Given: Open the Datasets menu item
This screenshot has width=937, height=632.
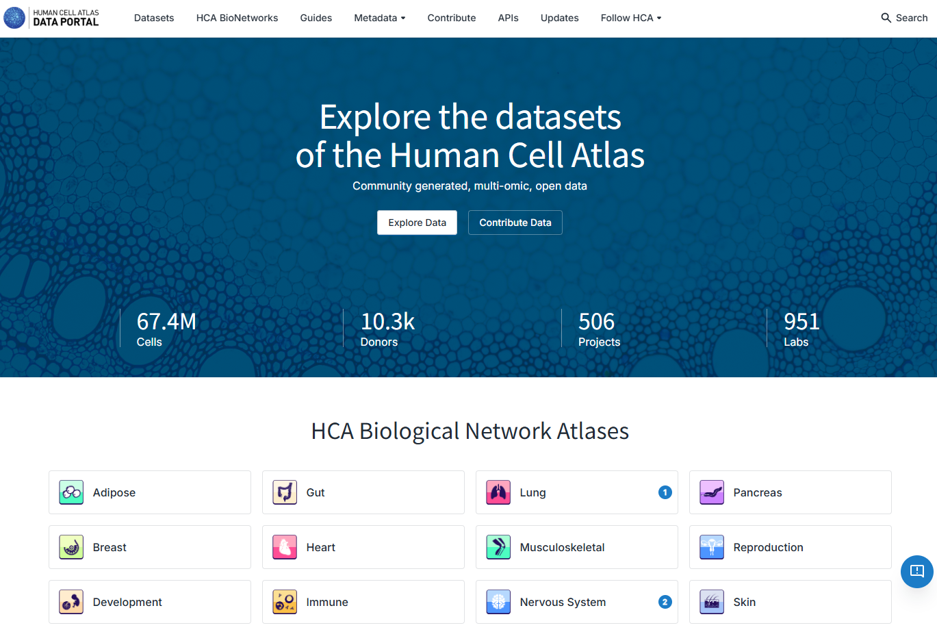Looking at the screenshot, I should coord(154,18).
